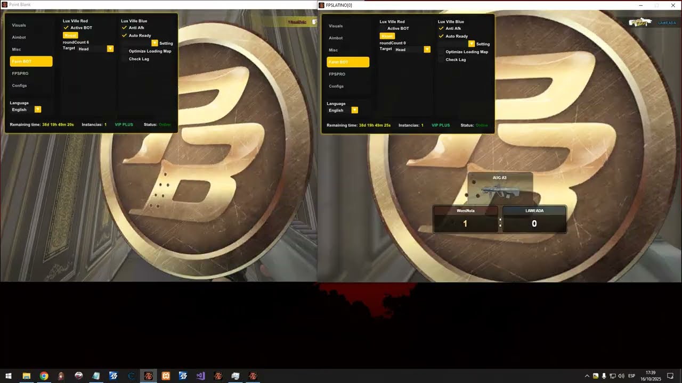Viewport: 682px width, 383px height.
Task: Open the Windows Start menu
Action: tap(8, 376)
